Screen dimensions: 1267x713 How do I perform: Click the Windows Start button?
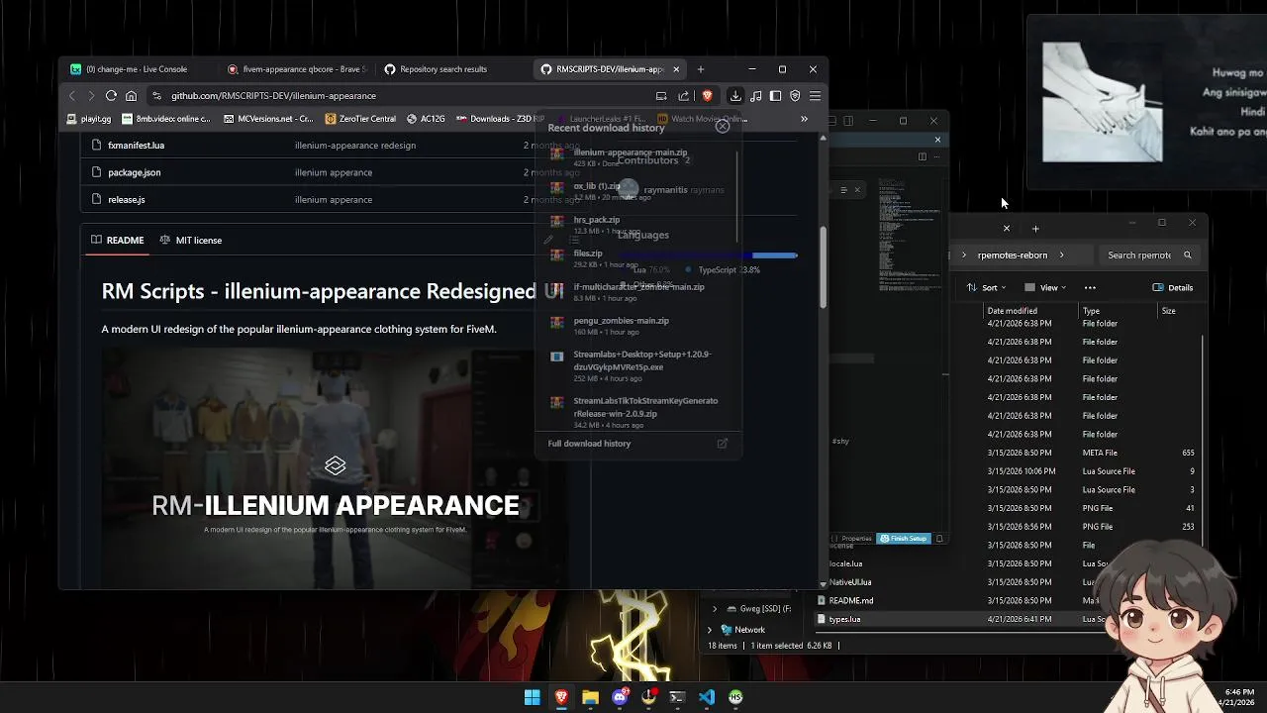[x=533, y=697]
